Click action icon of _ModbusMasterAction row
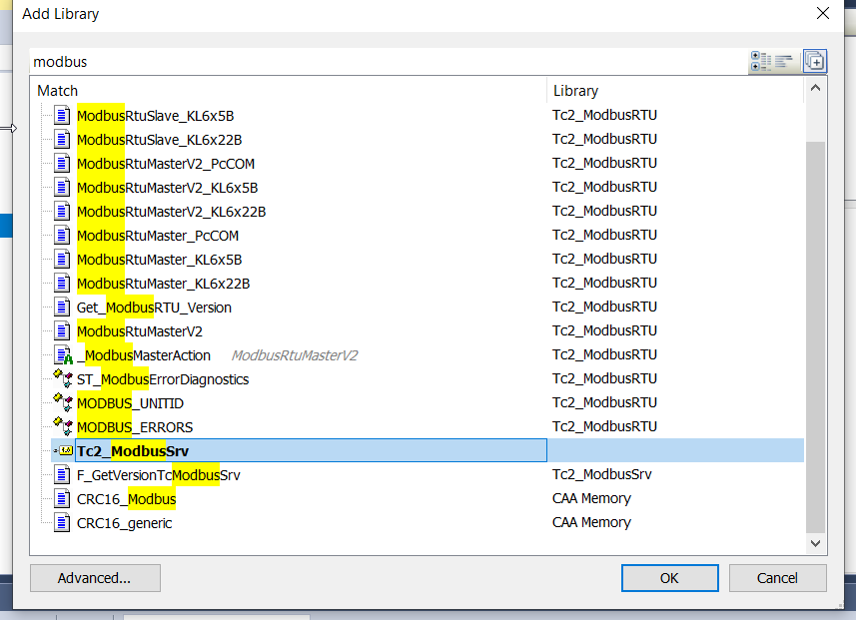Screen dimensions: 856x620 click(63, 355)
